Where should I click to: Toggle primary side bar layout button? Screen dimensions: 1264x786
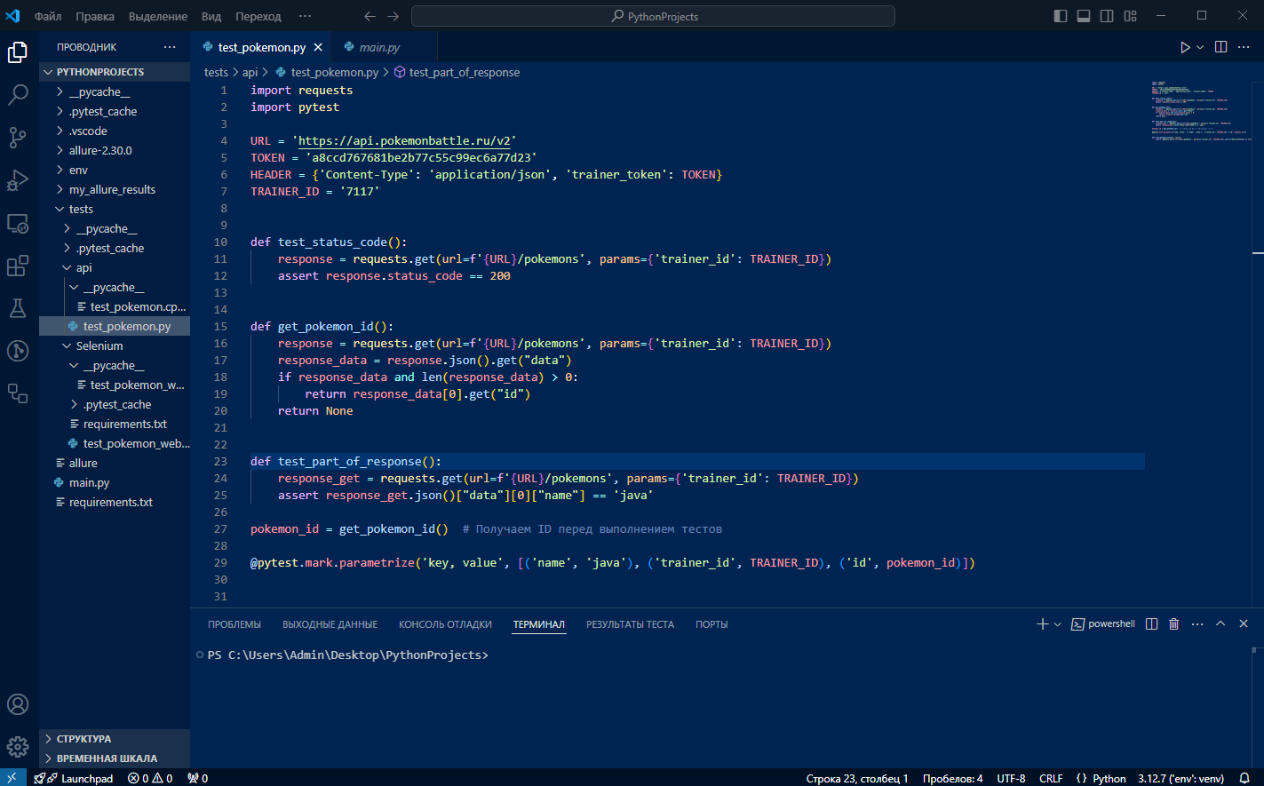click(x=1061, y=16)
